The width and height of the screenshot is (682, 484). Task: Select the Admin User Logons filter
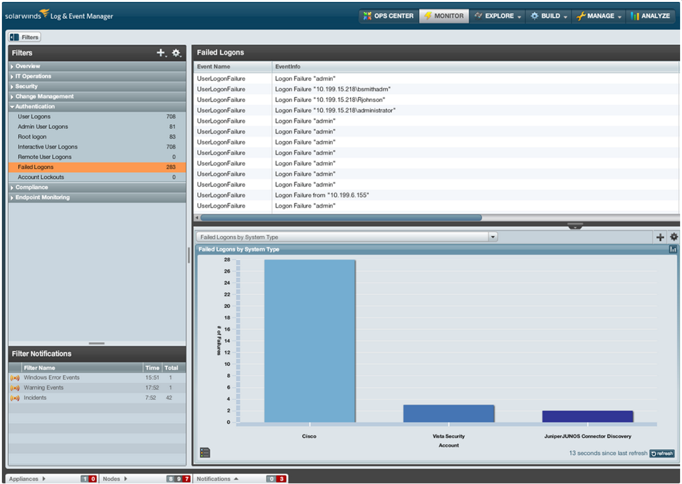pos(97,127)
